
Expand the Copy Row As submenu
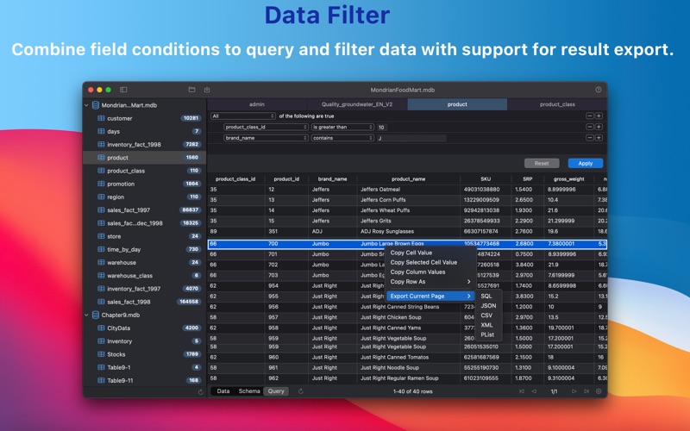point(430,282)
